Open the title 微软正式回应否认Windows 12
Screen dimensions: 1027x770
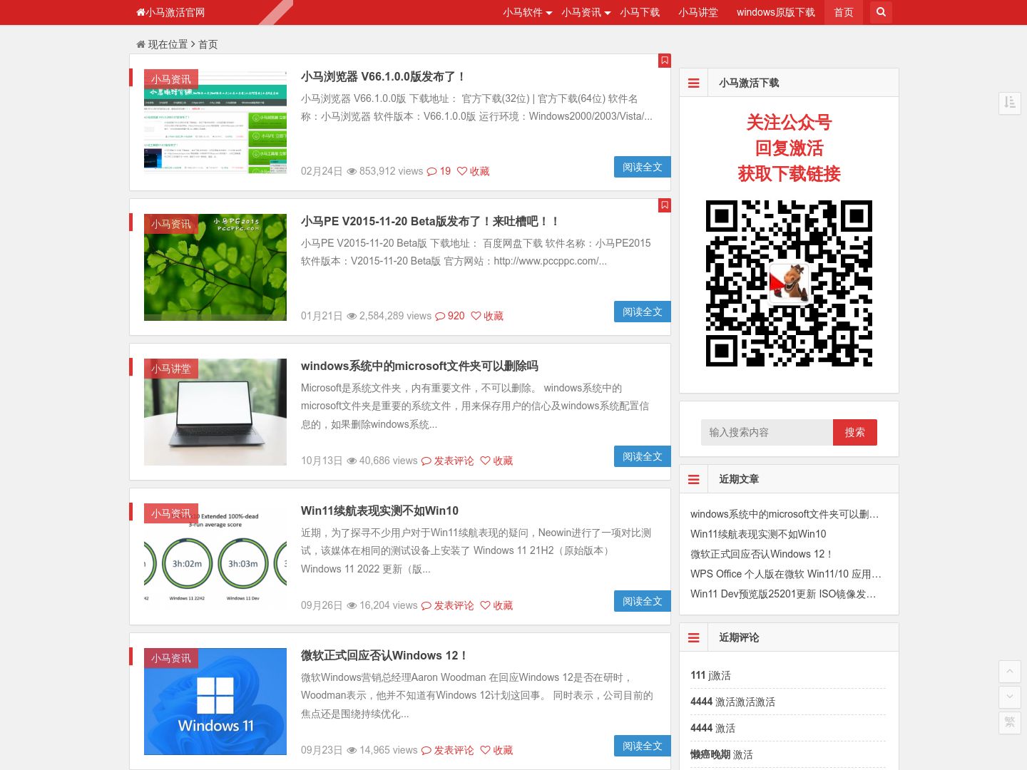pyautogui.click(x=384, y=655)
